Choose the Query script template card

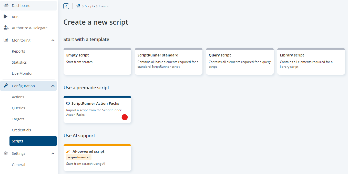tap(240, 61)
